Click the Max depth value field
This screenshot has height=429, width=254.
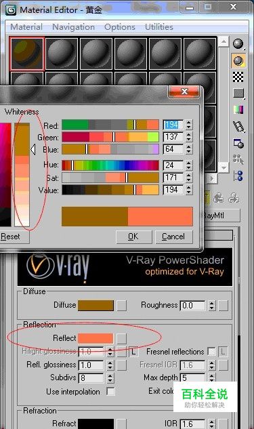coord(192,378)
